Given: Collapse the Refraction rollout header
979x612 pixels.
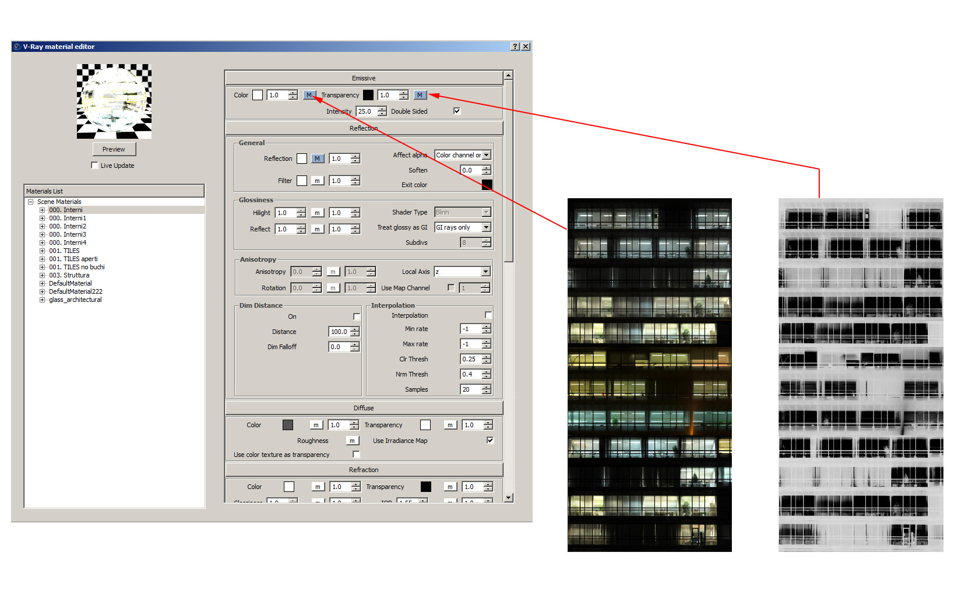Looking at the screenshot, I should coord(364,470).
